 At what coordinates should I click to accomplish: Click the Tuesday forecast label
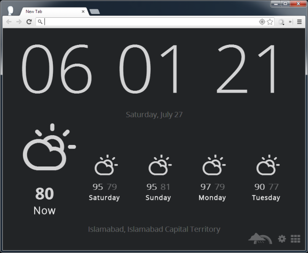266,198
